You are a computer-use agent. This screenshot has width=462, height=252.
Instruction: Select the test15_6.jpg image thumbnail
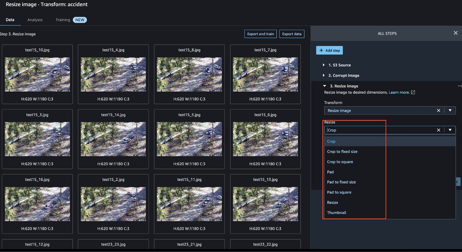click(266, 139)
